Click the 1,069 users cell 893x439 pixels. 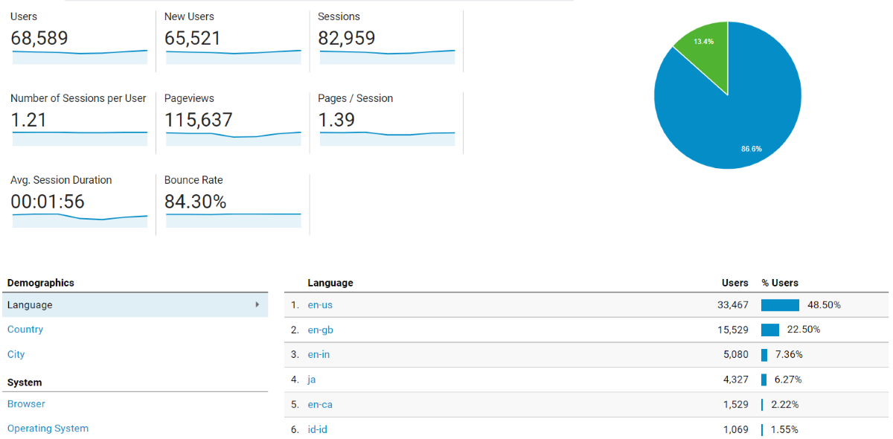click(x=736, y=429)
